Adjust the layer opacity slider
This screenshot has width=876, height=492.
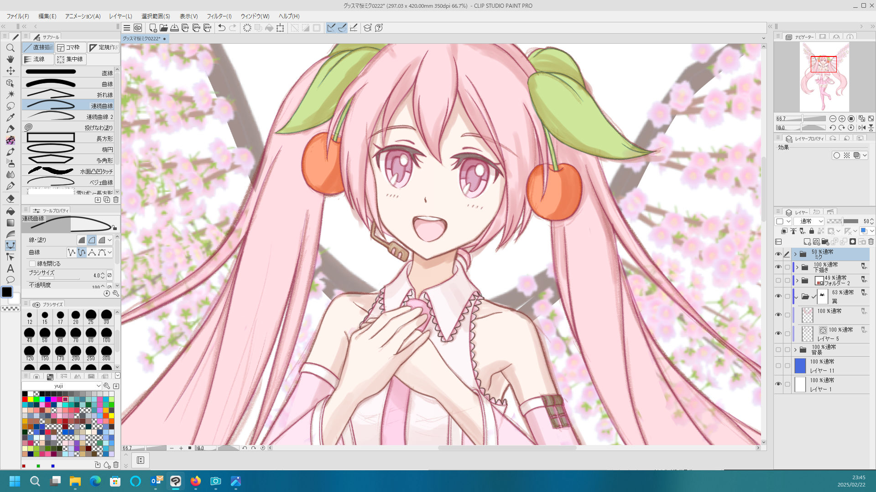842,221
